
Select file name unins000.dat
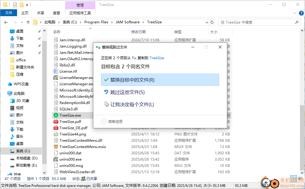click(x=70, y=153)
